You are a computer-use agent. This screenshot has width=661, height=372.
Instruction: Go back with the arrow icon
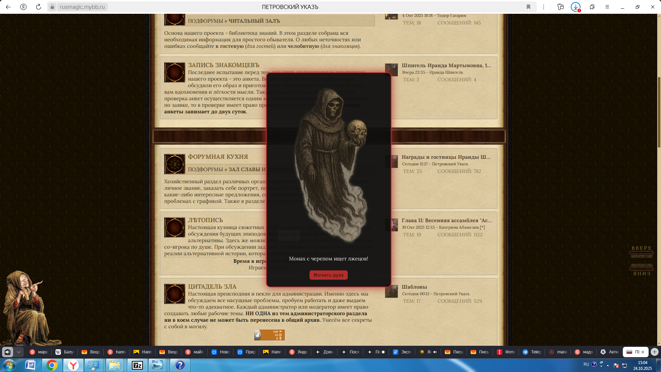click(8, 7)
